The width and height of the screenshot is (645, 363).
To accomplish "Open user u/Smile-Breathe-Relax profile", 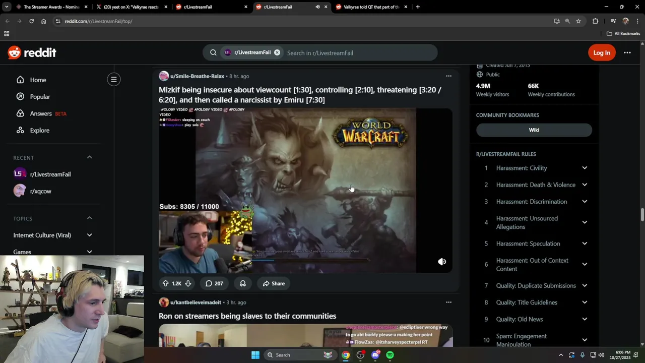I will [197, 76].
